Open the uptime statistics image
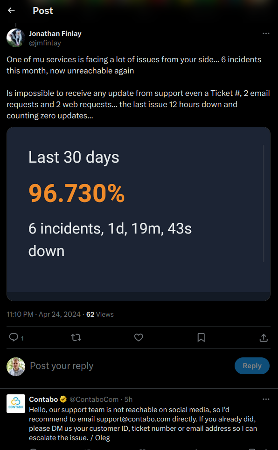This screenshot has width=278, height=450. [x=139, y=214]
